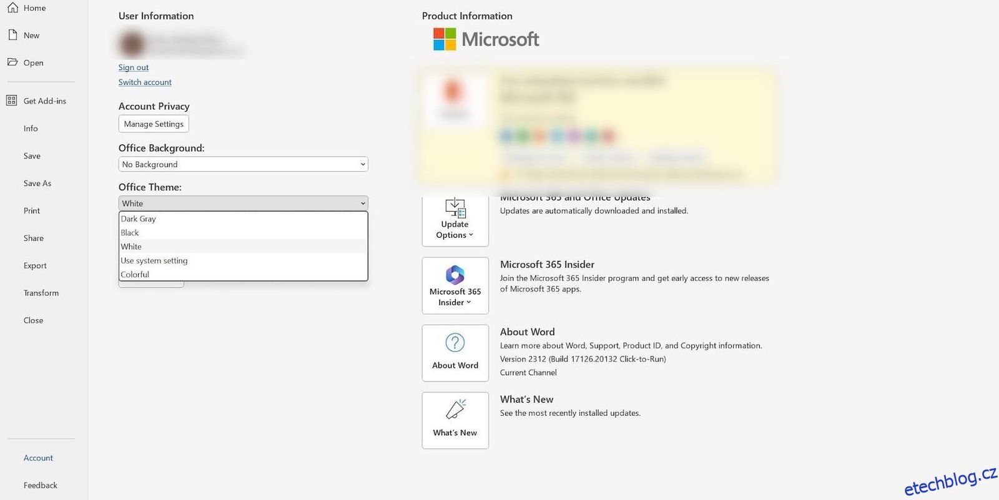
Task: Select Close in the sidebar
Action: 34,321
